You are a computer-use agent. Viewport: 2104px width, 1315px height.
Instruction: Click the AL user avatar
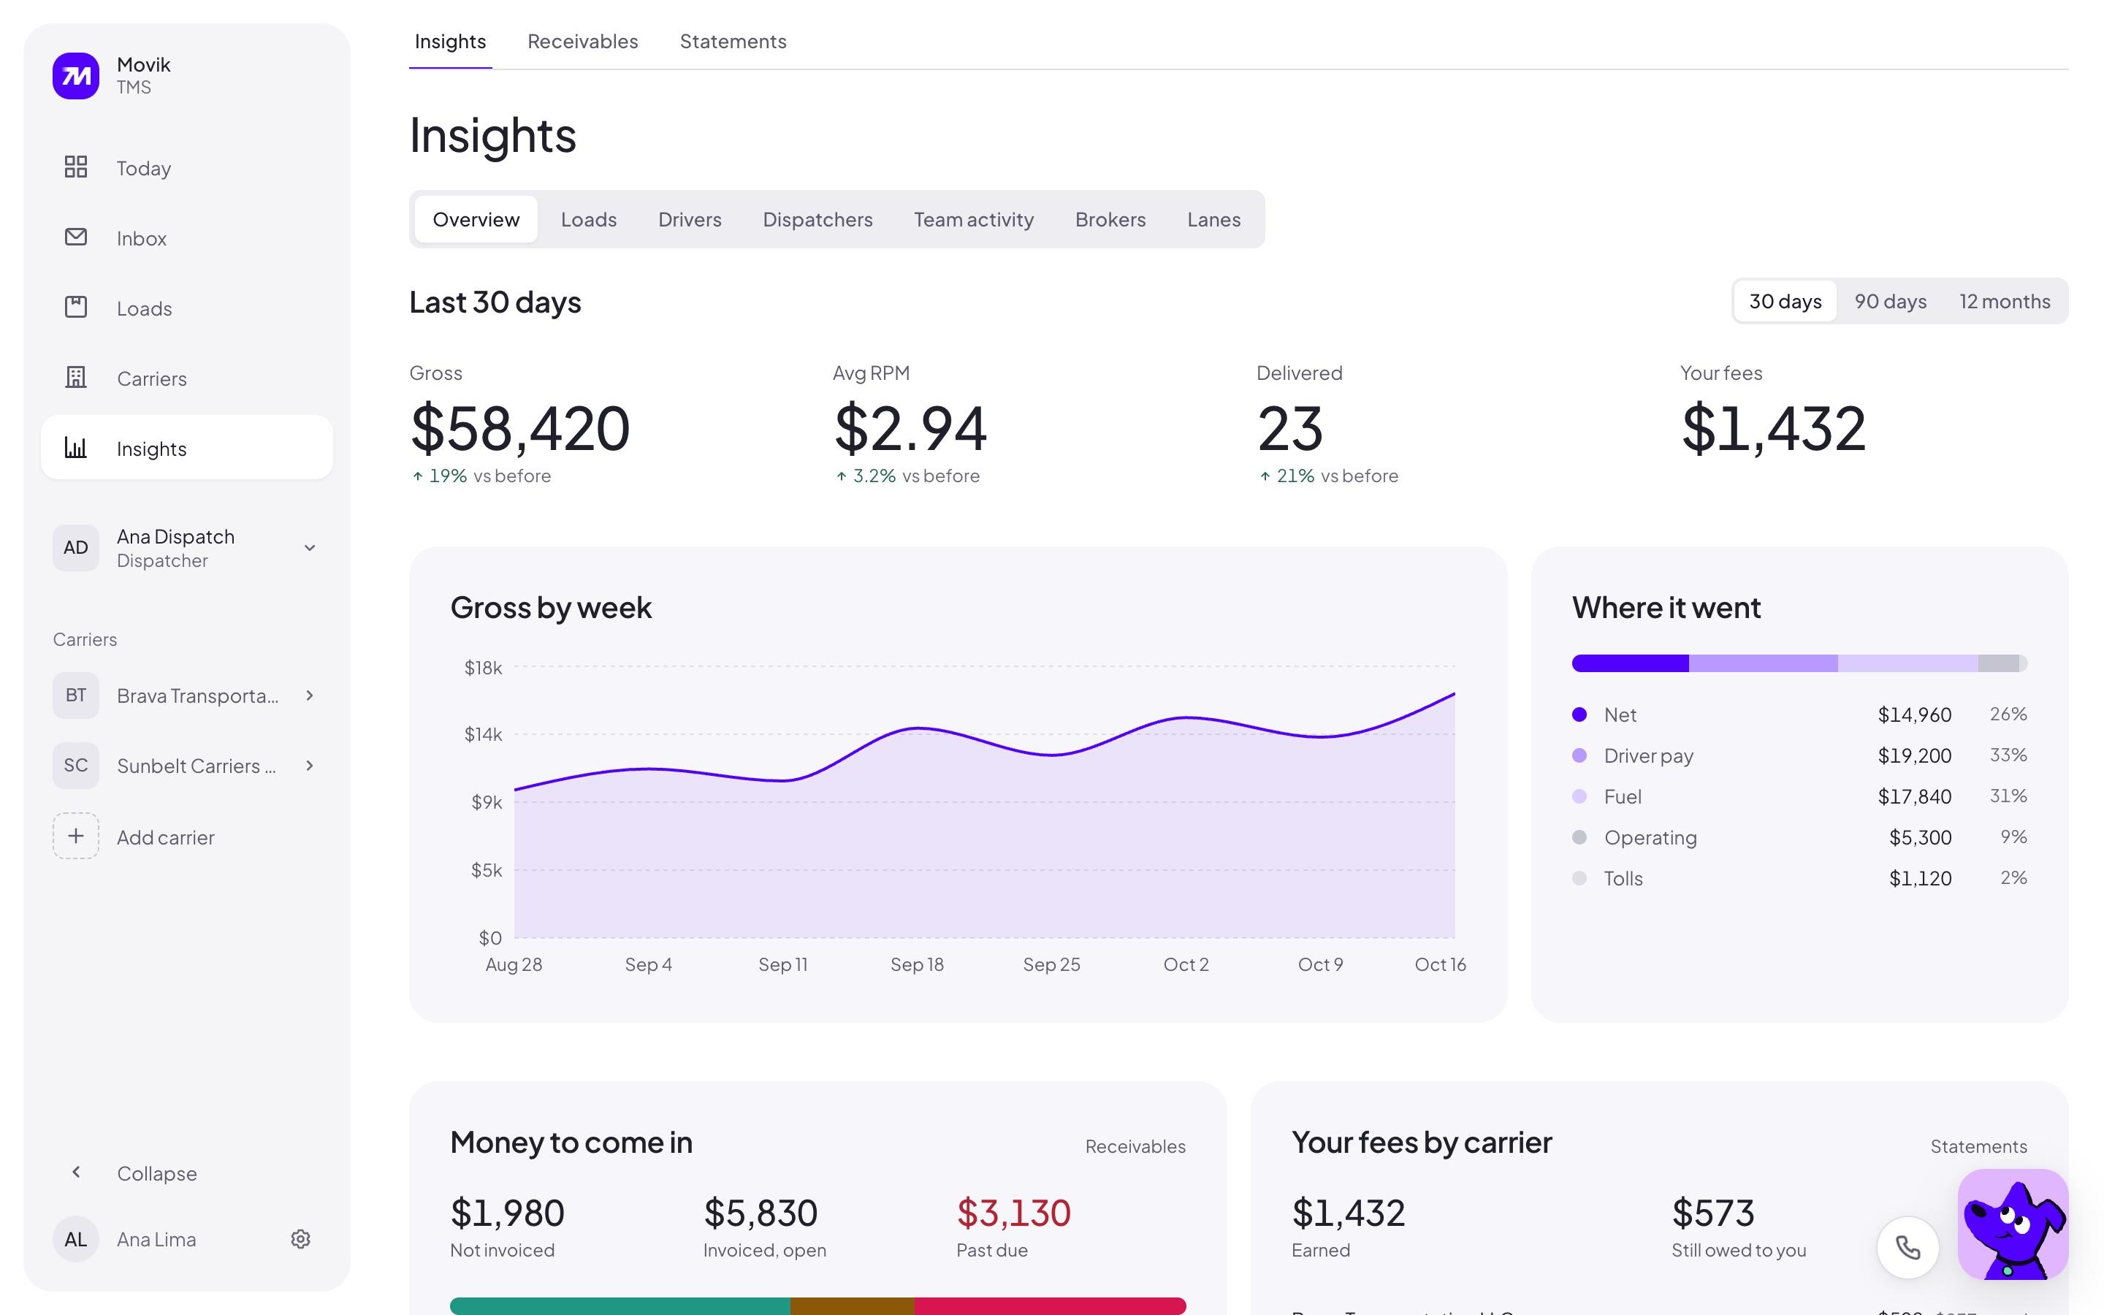pyautogui.click(x=76, y=1238)
